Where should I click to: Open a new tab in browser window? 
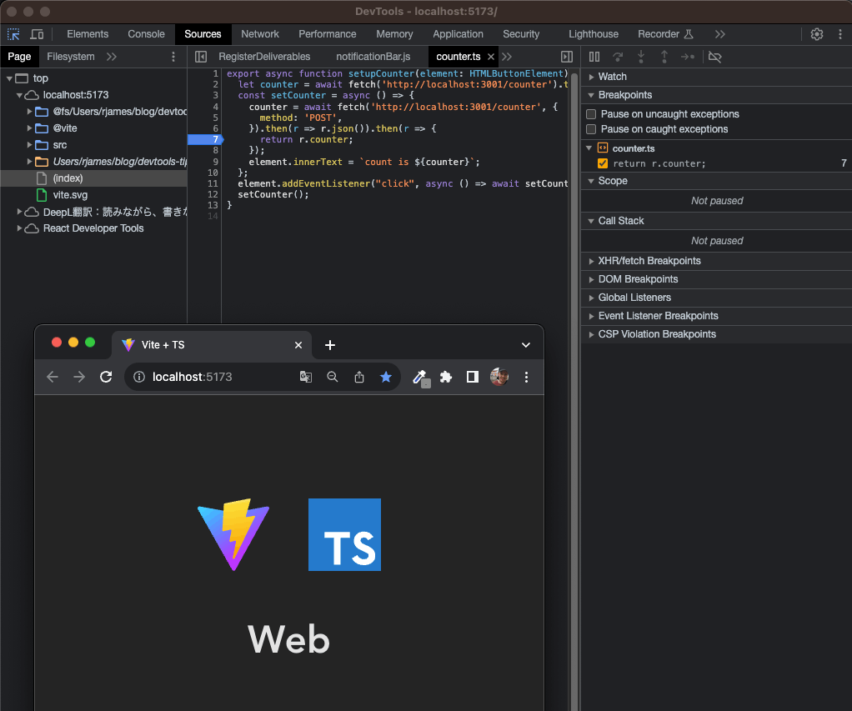[330, 345]
